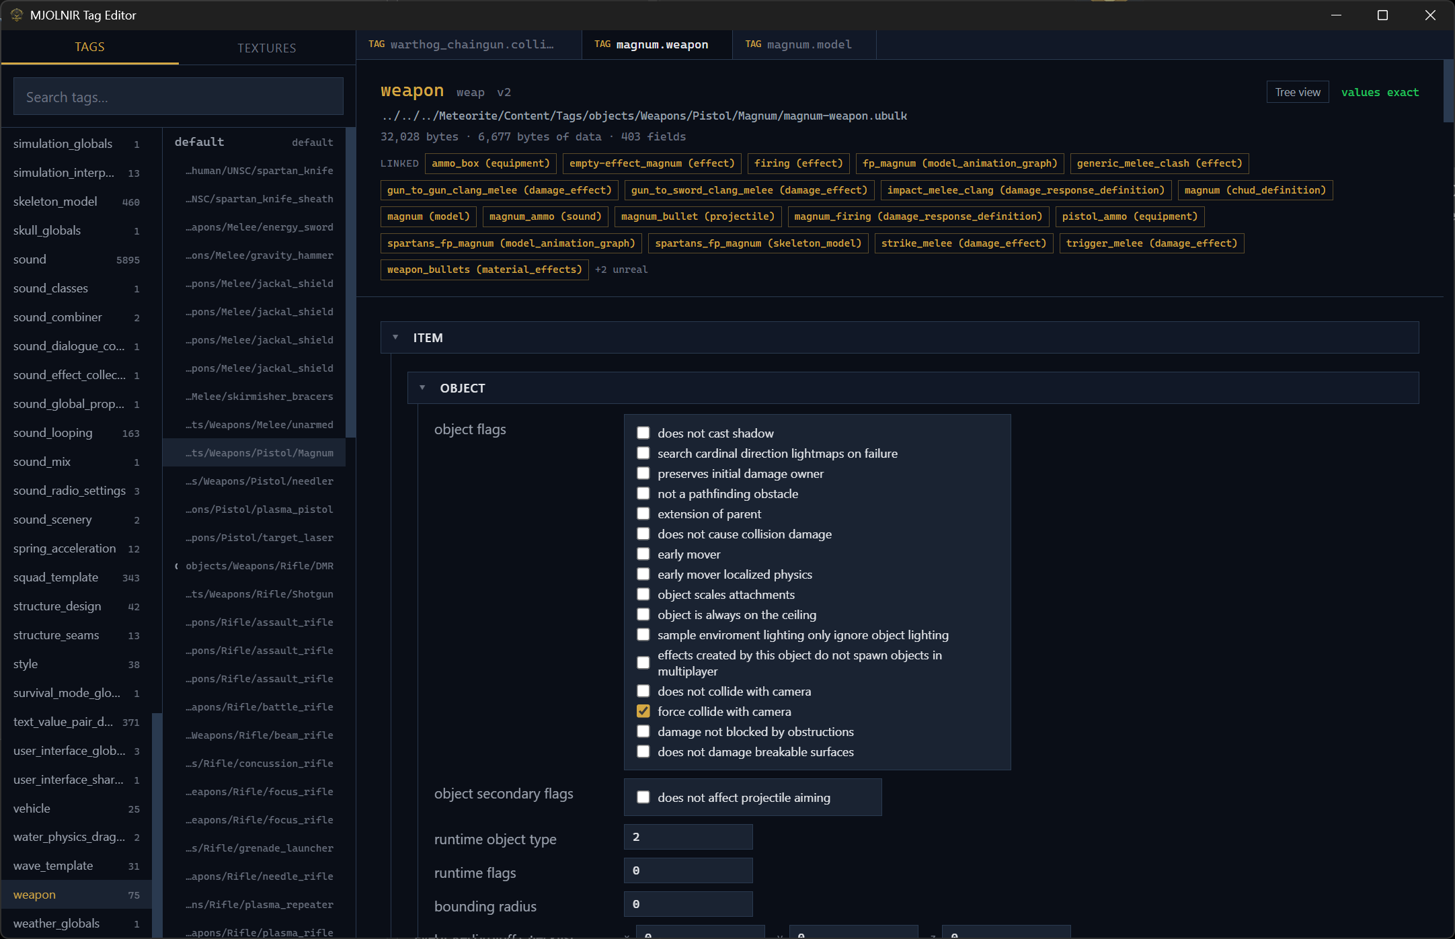
Task: Select the magnum.weapon tag tab
Action: pos(657,44)
